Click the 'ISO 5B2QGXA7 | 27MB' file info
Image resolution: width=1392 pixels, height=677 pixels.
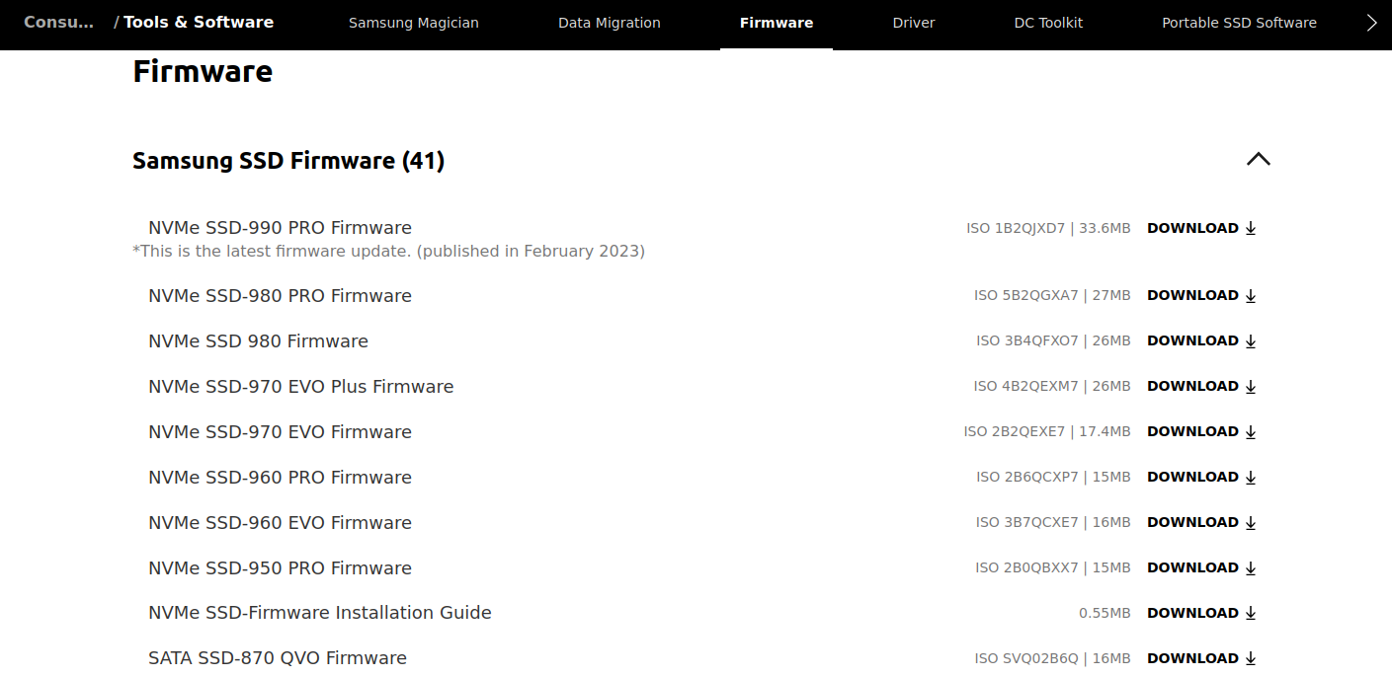(x=1052, y=295)
